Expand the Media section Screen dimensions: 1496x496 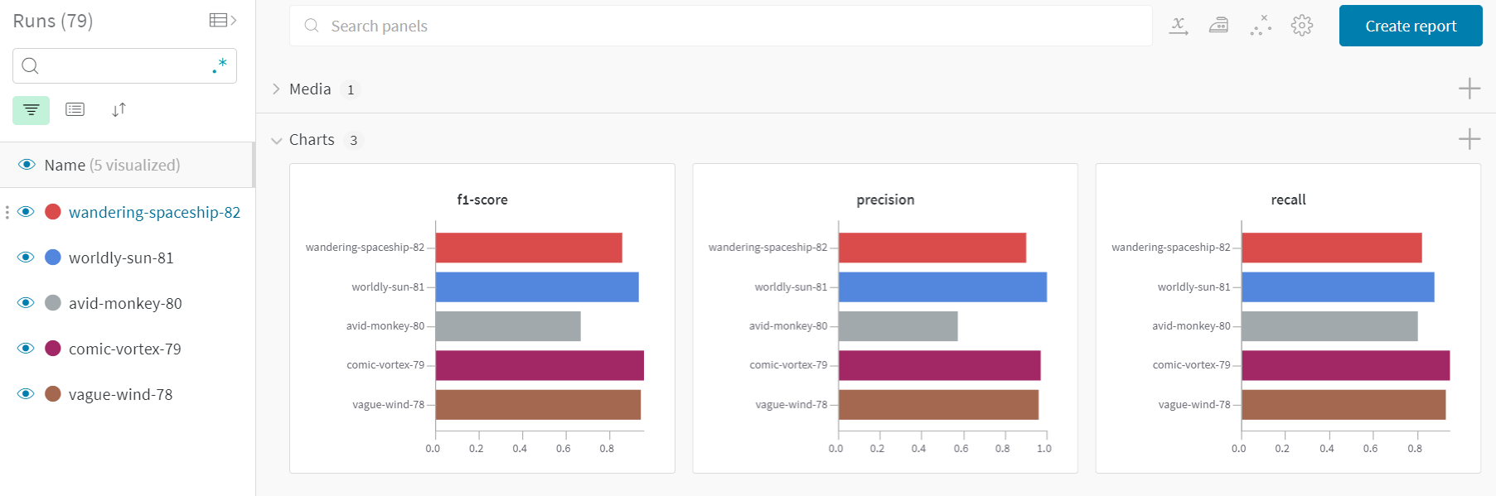point(276,89)
